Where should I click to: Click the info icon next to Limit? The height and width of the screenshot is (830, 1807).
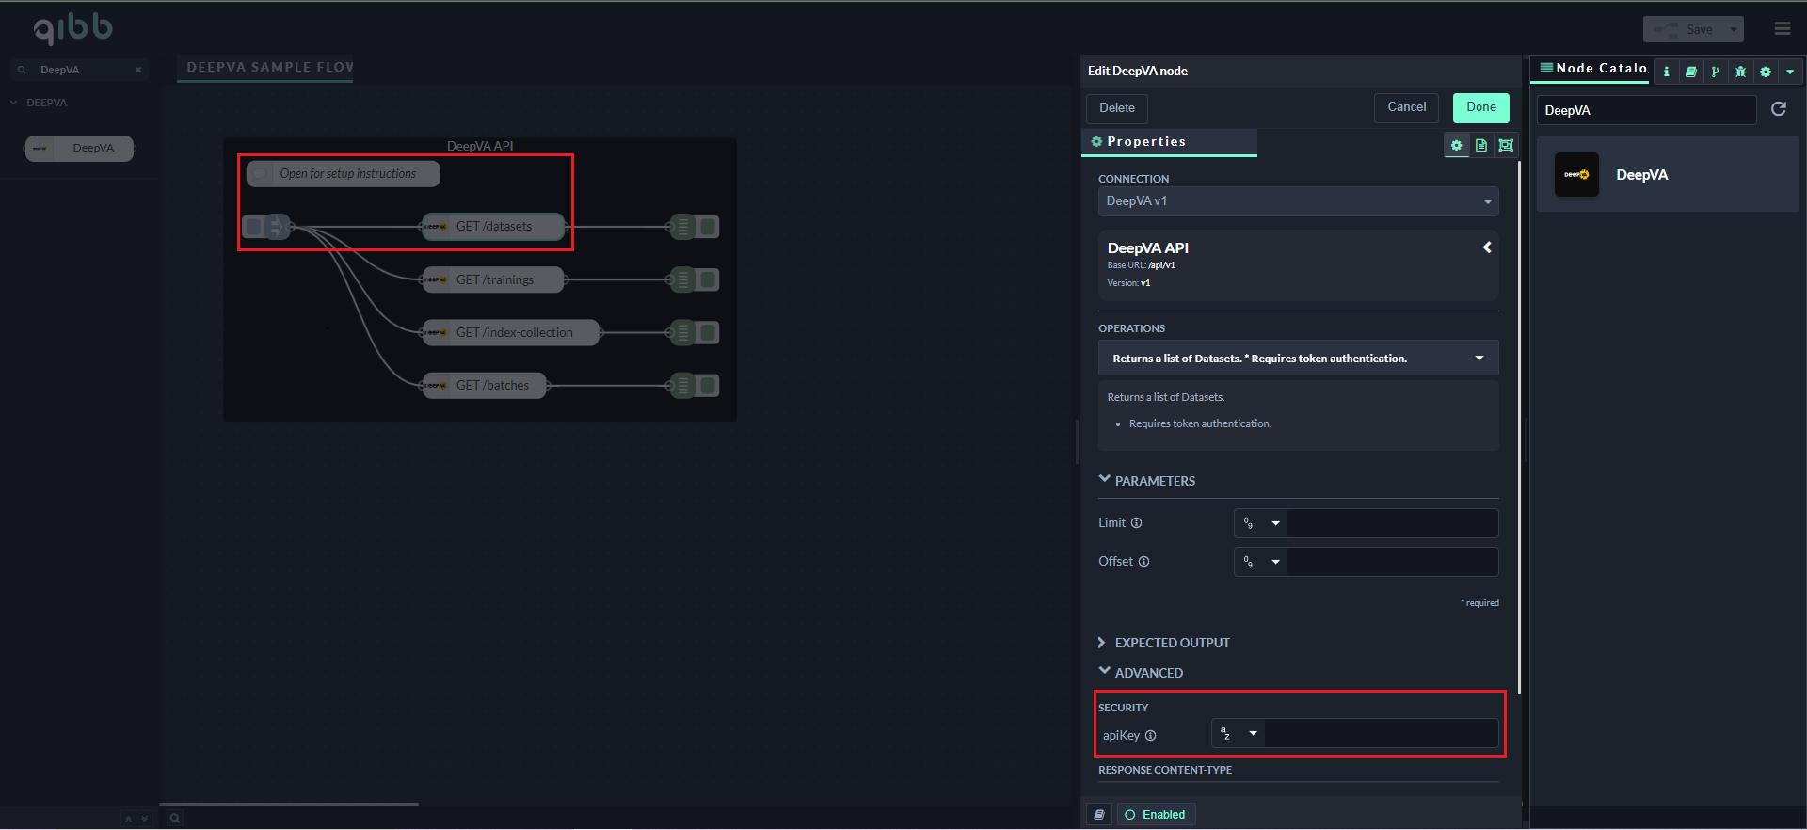(1137, 523)
